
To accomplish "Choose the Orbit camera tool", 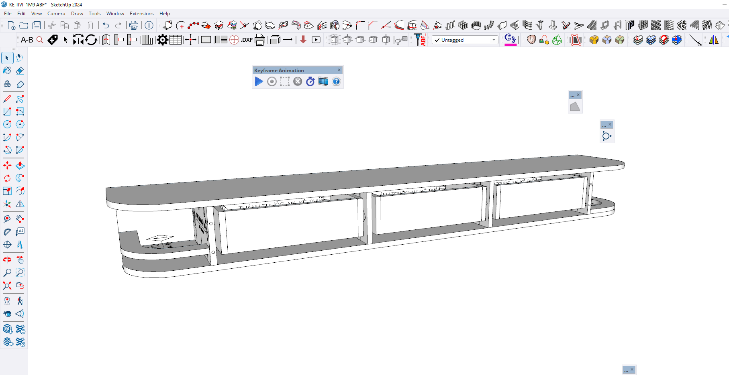I will coord(7,259).
